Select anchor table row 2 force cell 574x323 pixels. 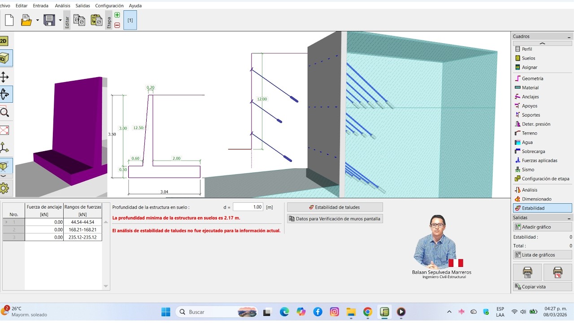[44, 229]
